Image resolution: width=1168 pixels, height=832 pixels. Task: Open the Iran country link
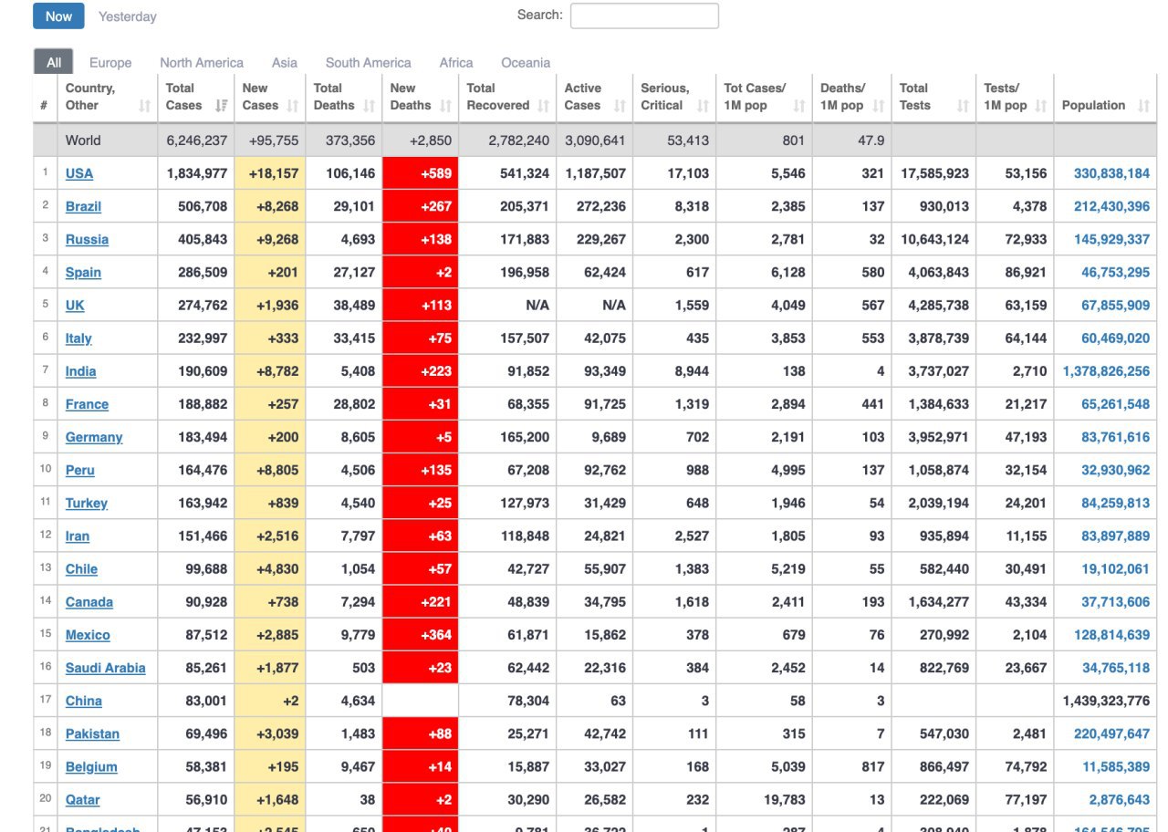78,536
